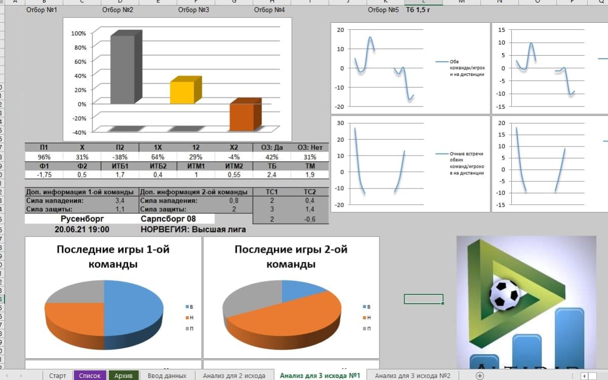608x380 pixels.
Task: Add a new sheet with plus icon
Action: 479,375
